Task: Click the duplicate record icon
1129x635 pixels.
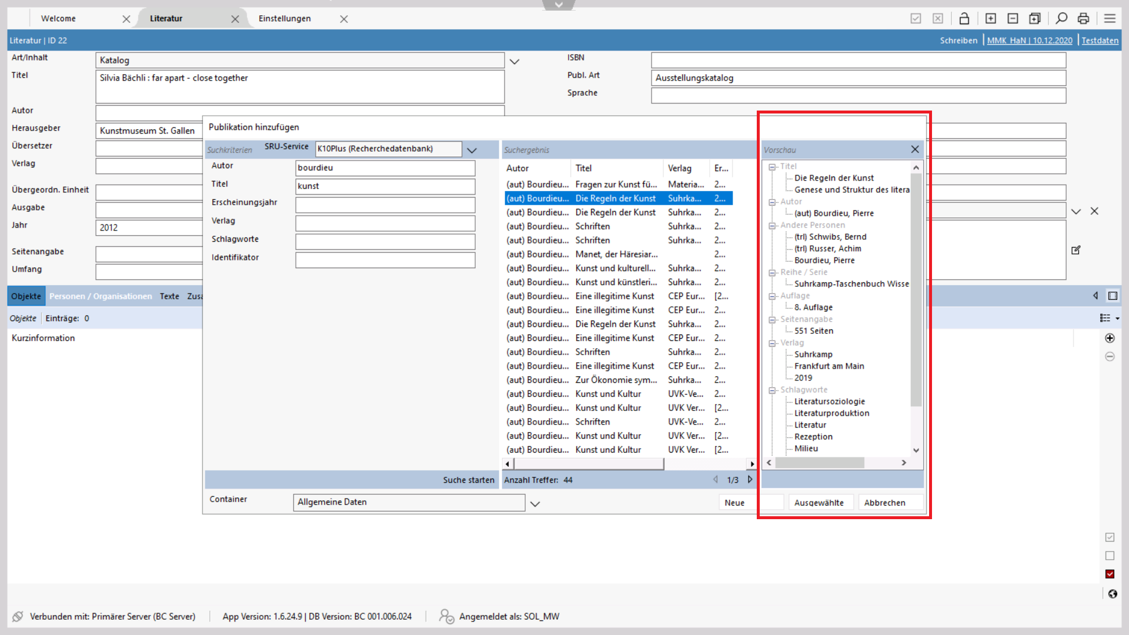Action: click(x=1034, y=18)
